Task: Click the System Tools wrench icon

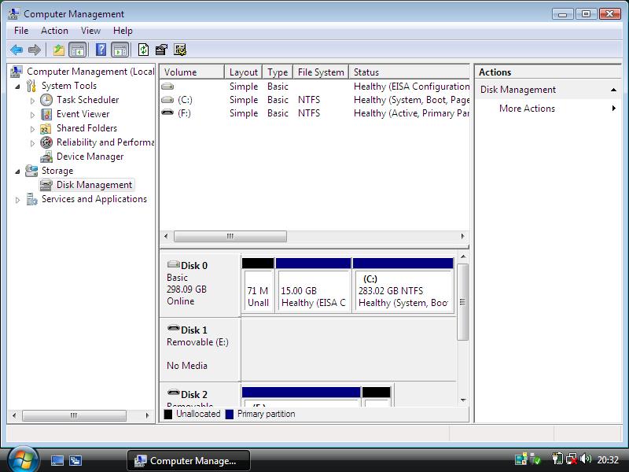Action: click(31, 86)
